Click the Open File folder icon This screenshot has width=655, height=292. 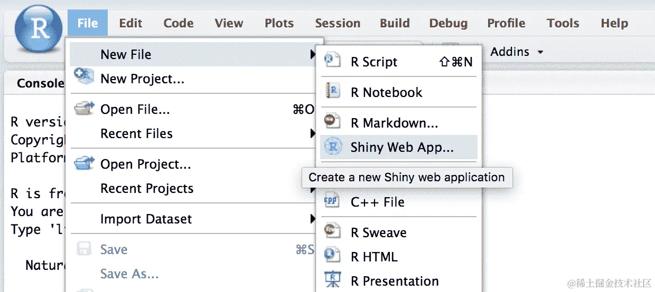click(84, 109)
